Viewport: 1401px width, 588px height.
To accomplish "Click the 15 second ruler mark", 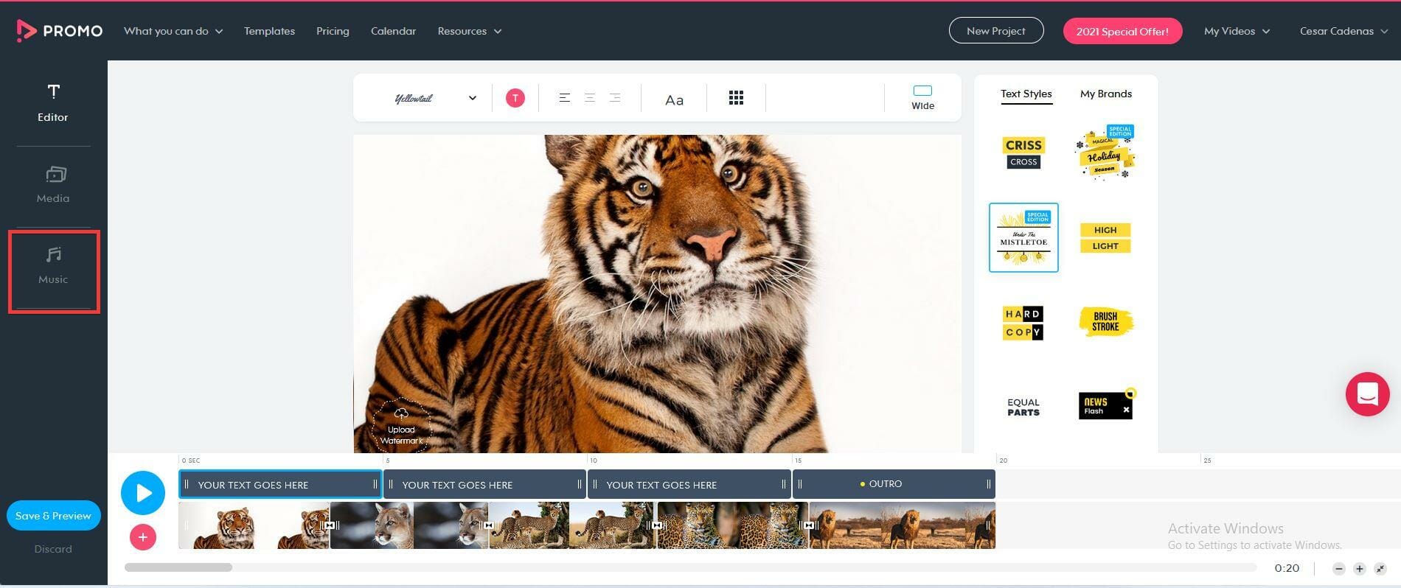I will click(x=798, y=461).
